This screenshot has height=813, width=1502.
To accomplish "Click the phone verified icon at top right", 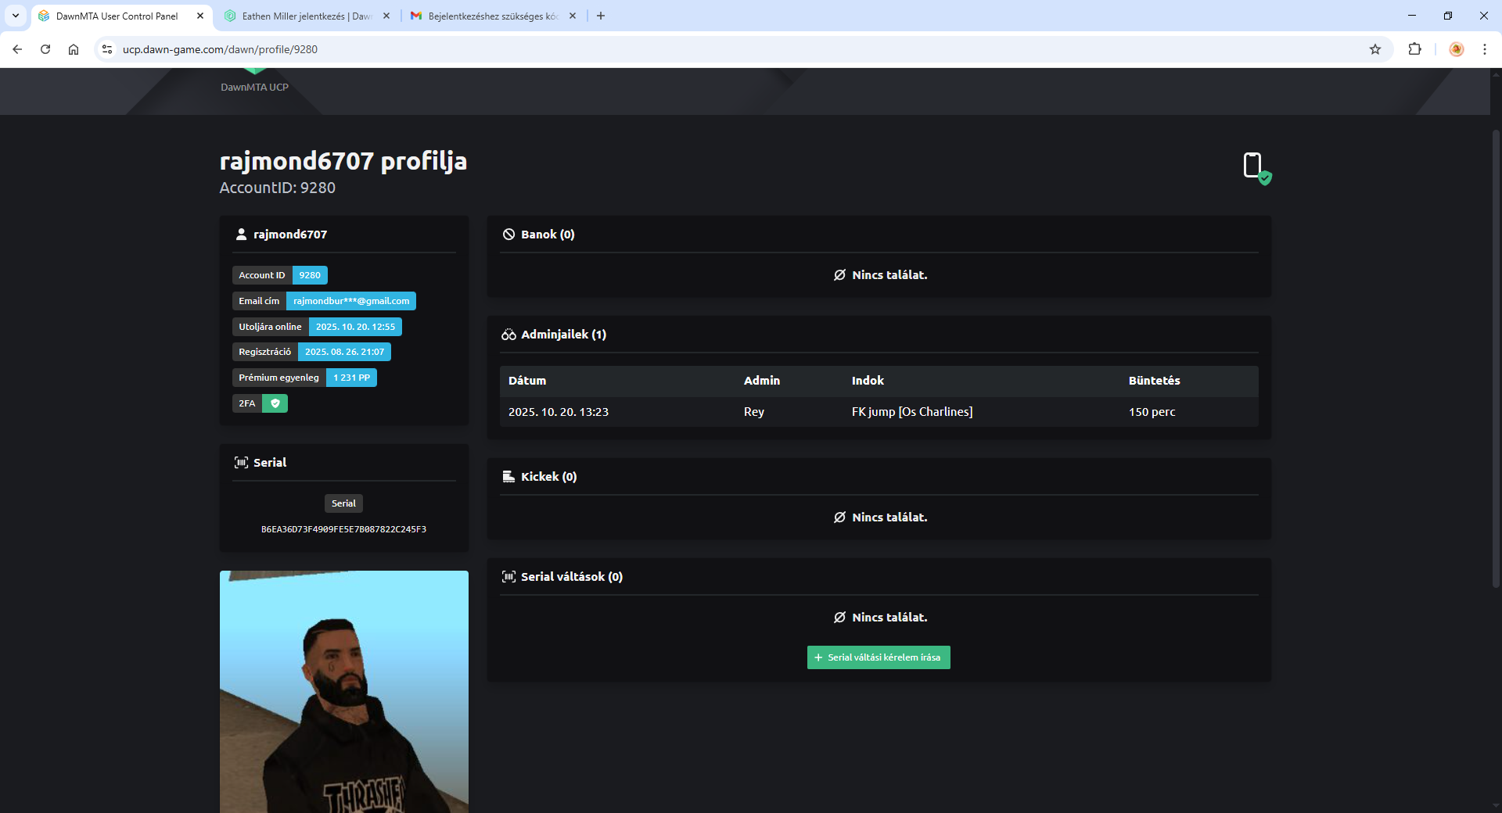I will [x=1256, y=167].
